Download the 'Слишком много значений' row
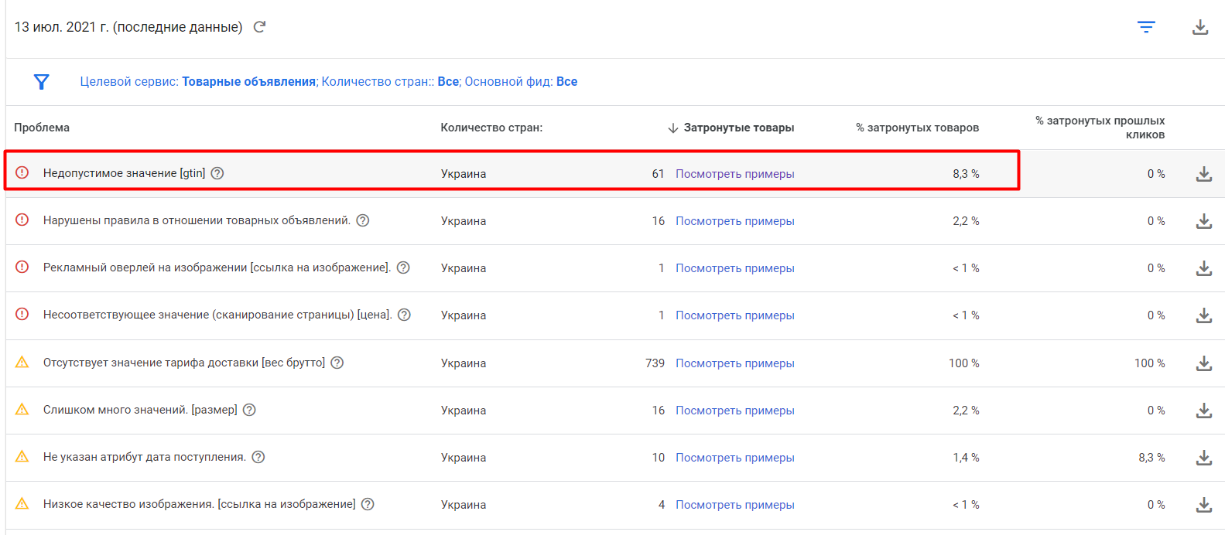The width and height of the screenshot is (1225, 535). (x=1204, y=411)
